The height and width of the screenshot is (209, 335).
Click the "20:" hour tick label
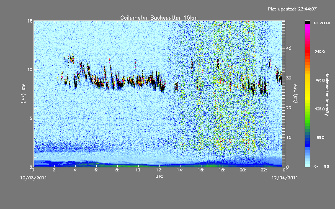coord(243,170)
